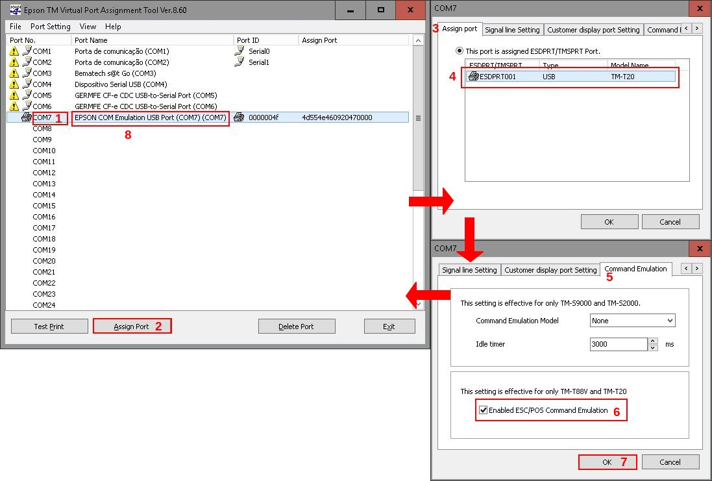
Task: Click the warning icon beside COM4
Action: tap(14, 84)
